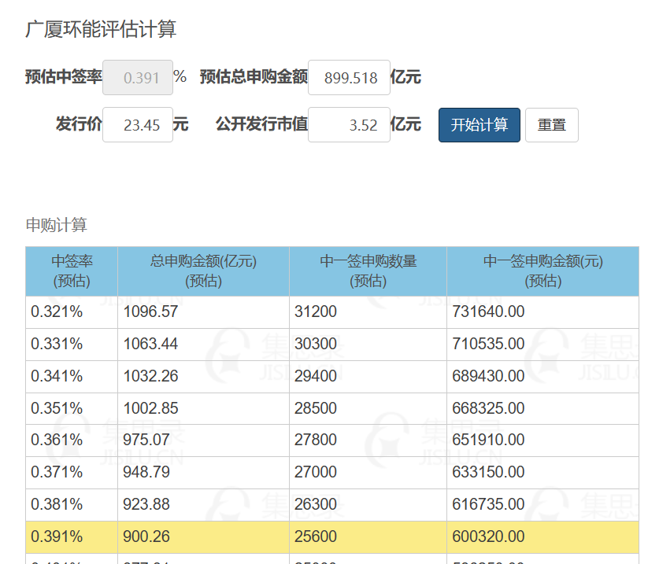The height and width of the screenshot is (564, 648).
Task: Select the 中一签申购数量 column header
Action: pyautogui.click(x=368, y=271)
